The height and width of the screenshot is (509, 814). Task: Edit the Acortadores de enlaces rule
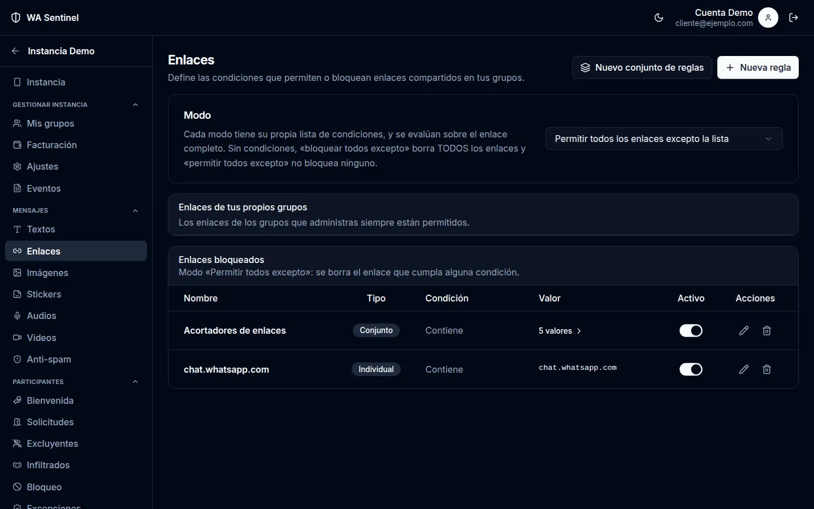(x=744, y=330)
